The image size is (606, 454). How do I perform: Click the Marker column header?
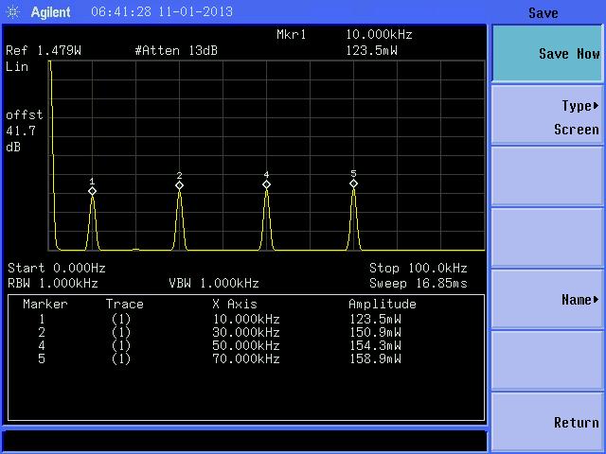45,305
